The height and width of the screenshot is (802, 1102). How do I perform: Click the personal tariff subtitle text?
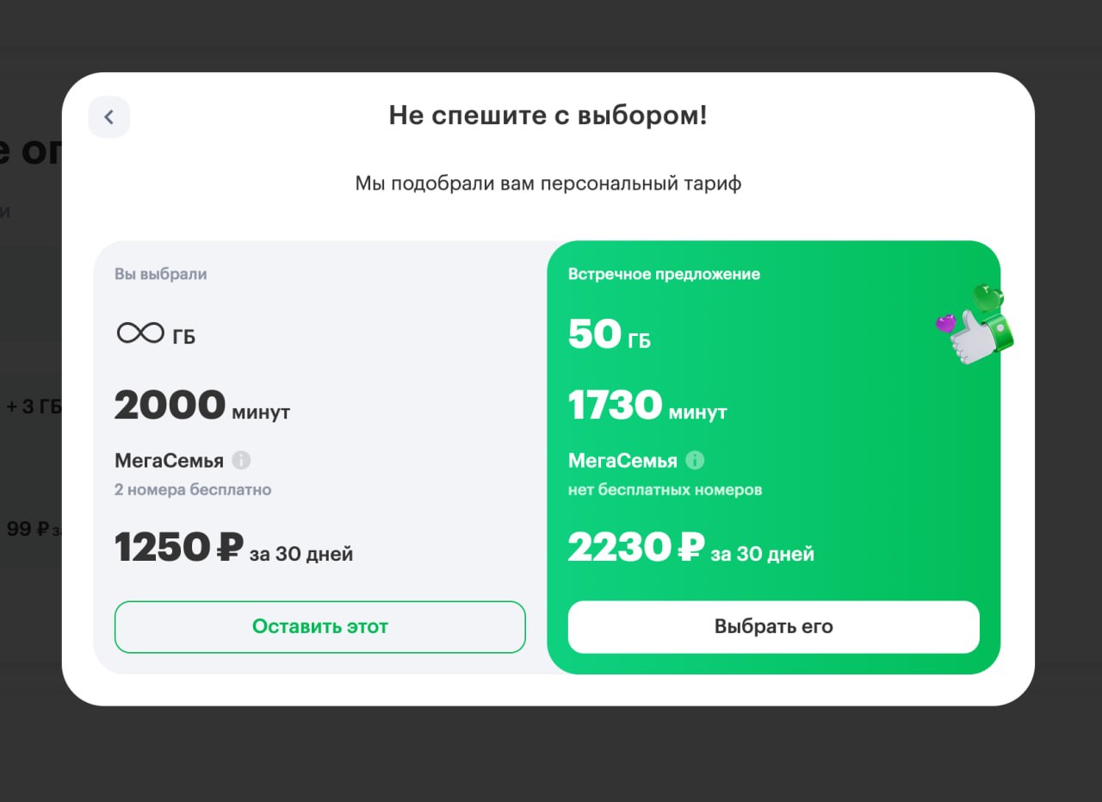[548, 183]
